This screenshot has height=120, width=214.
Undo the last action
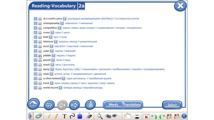click(x=154, y=117)
